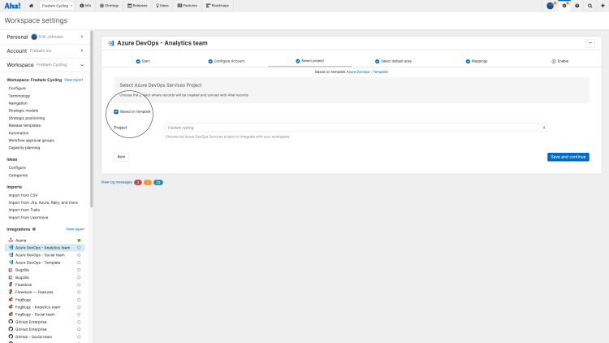This screenshot has width=609, height=343.
Task: Open View report next to Integrations
Action: click(76, 229)
